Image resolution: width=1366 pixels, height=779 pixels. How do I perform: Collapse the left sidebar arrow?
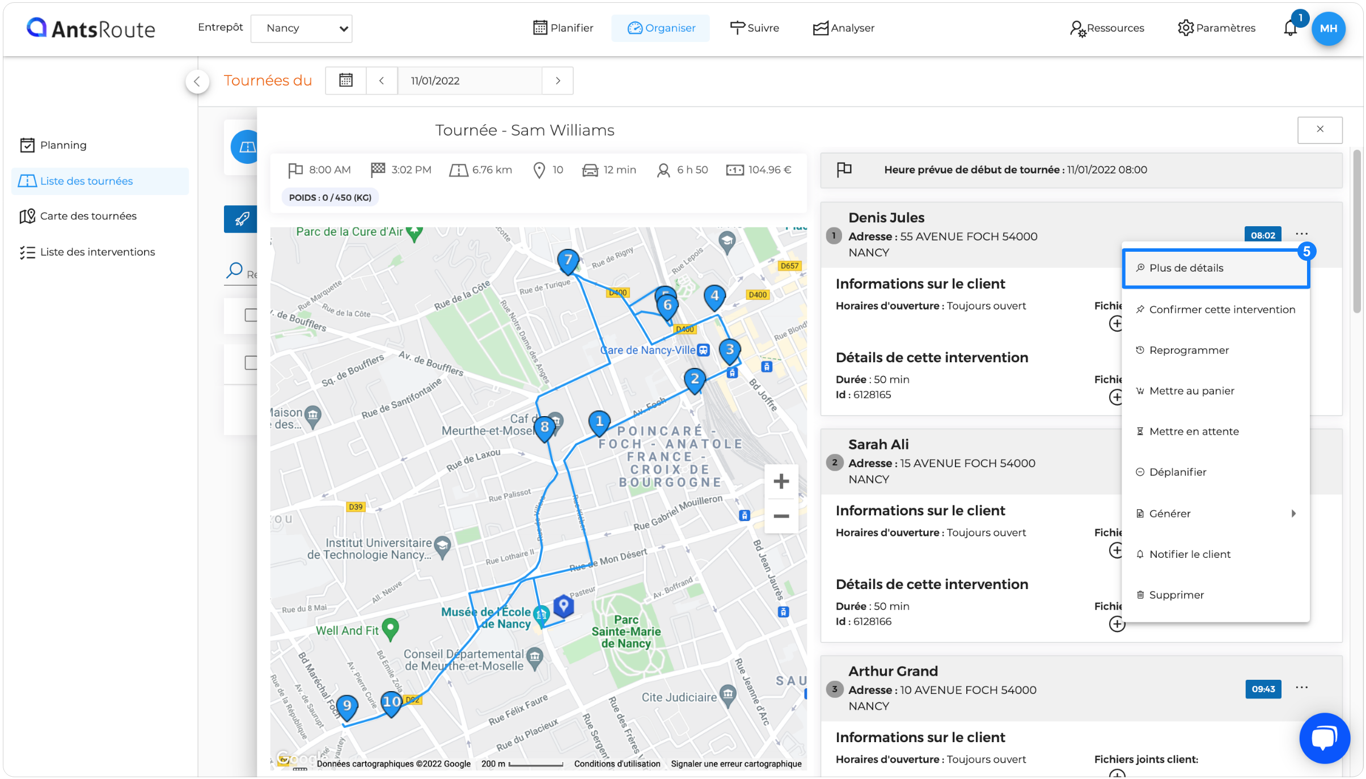pyautogui.click(x=197, y=81)
